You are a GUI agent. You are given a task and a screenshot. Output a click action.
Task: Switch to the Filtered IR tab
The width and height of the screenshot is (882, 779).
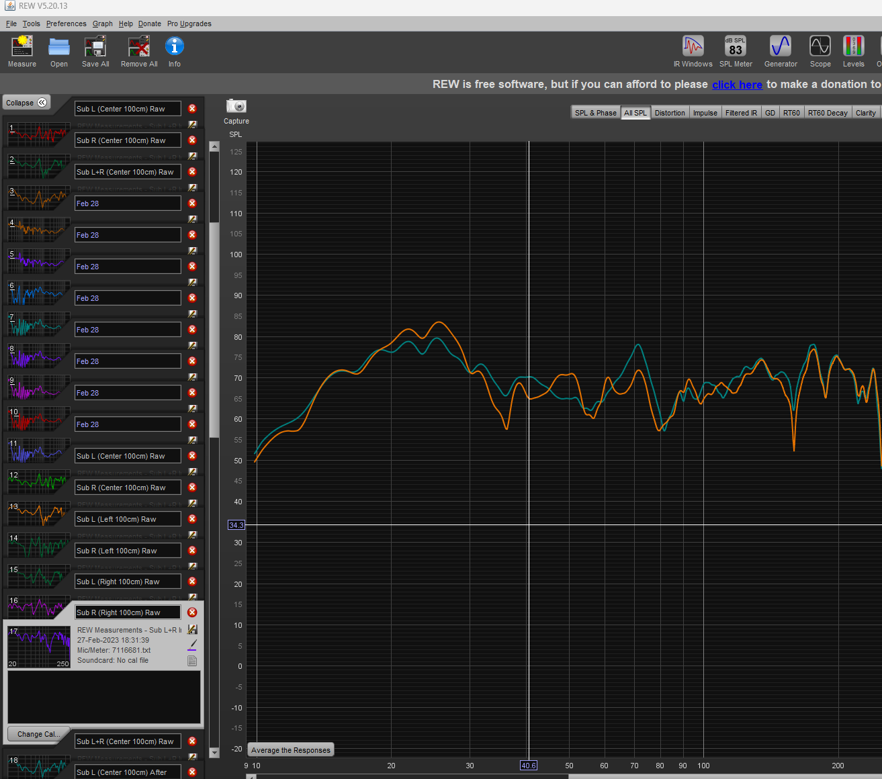point(741,113)
